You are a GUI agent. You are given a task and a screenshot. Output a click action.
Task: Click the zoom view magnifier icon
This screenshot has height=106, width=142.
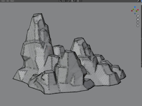(x=138, y=16)
